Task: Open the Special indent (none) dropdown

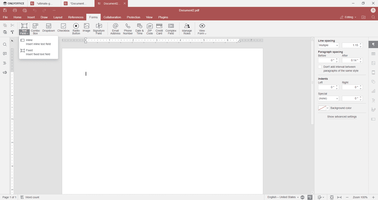Action: 328,99
